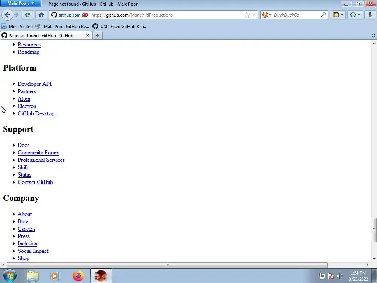This screenshot has width=377, height=283.
Task: Click the vertical scrollbar thumb
Action: coord(374,230)
